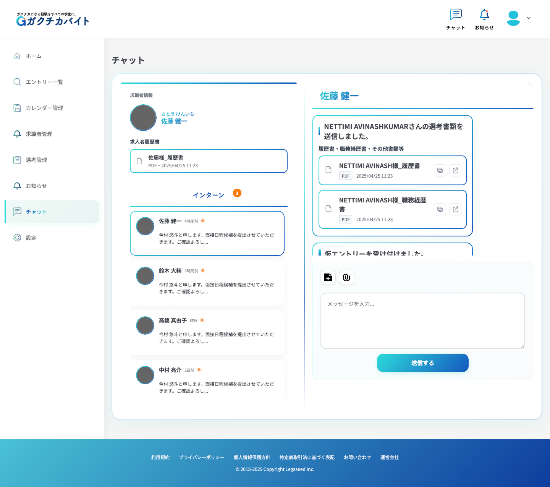Image resolution: width=550 pixels, height=487 pixels.
Task: Click the メッセージを入力 text area
Action: [422, 321]
